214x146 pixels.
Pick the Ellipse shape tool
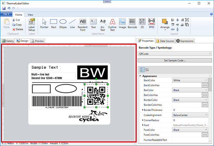pos(63,24)
